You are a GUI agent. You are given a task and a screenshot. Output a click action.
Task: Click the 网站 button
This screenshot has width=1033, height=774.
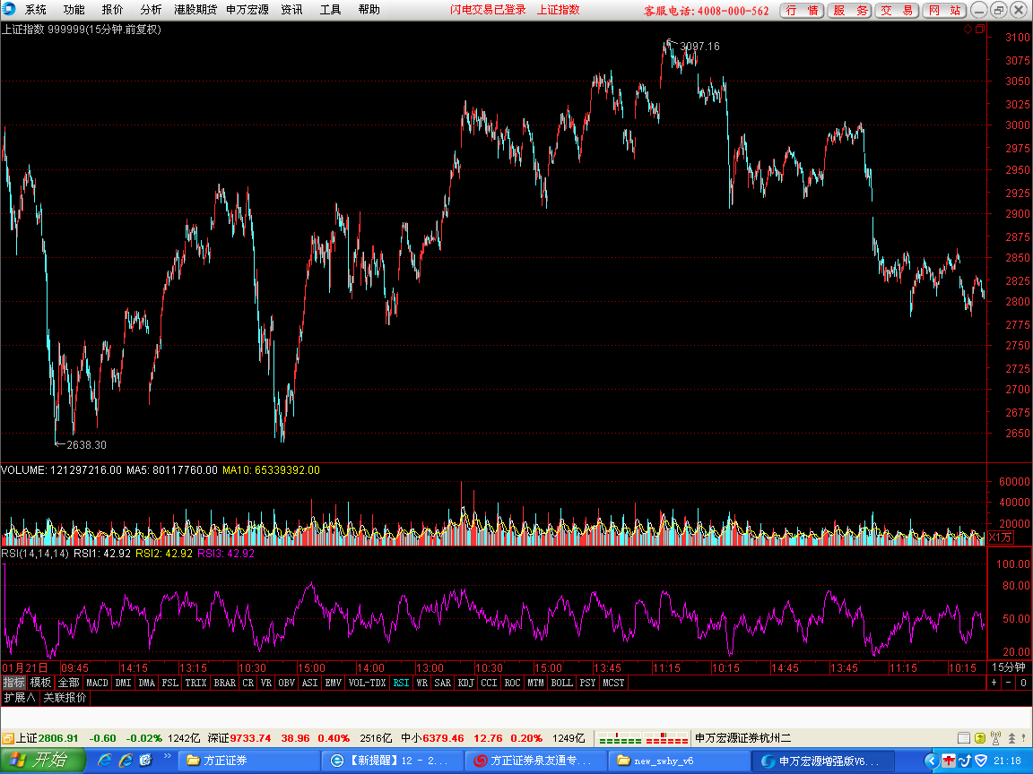tap(944, 11)
